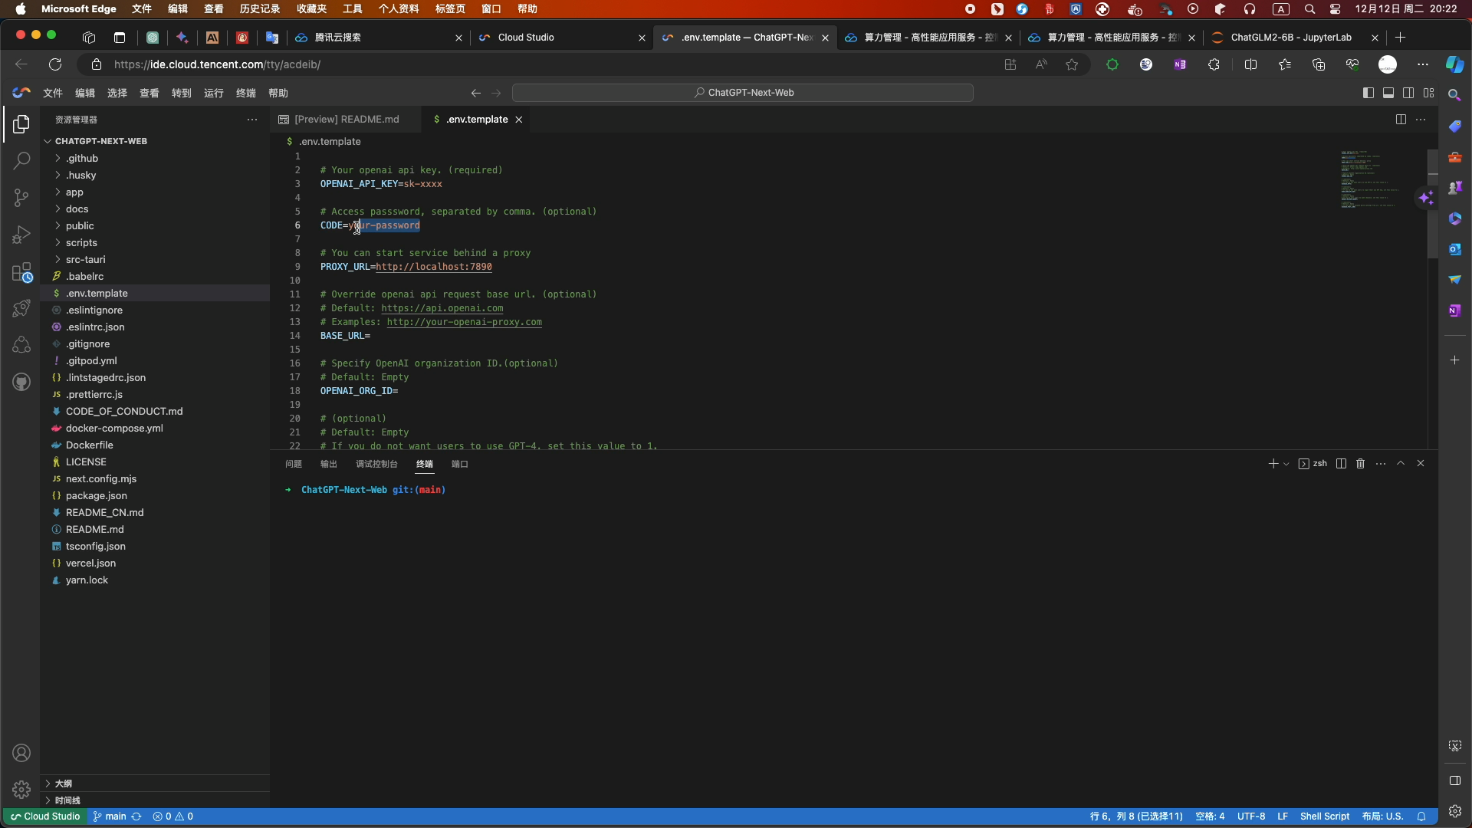
Task: Toggle primary side bar visibility
Action: (1368, 93)
